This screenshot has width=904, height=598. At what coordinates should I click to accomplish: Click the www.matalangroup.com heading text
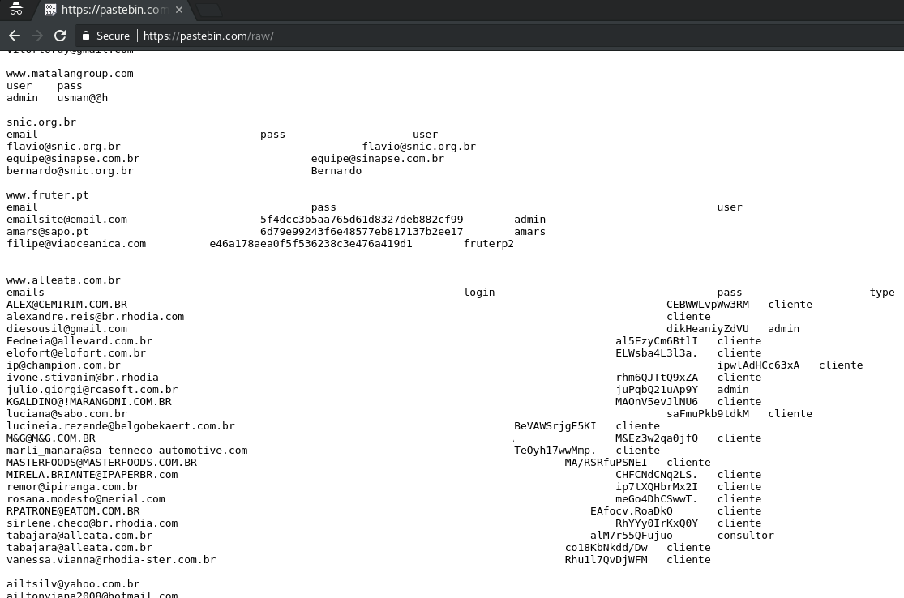pyautogui.click(x=70, y=74)
